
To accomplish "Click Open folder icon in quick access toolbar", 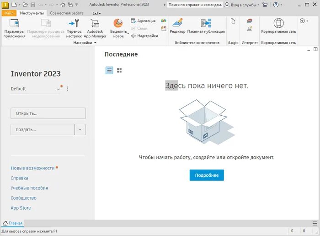I will (25, 5).
